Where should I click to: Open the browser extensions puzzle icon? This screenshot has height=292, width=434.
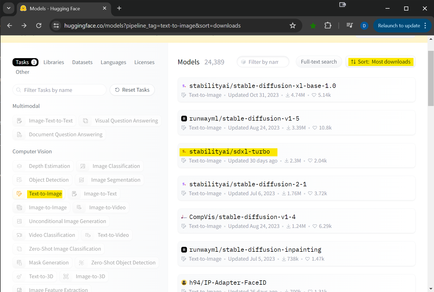(328, 26)
